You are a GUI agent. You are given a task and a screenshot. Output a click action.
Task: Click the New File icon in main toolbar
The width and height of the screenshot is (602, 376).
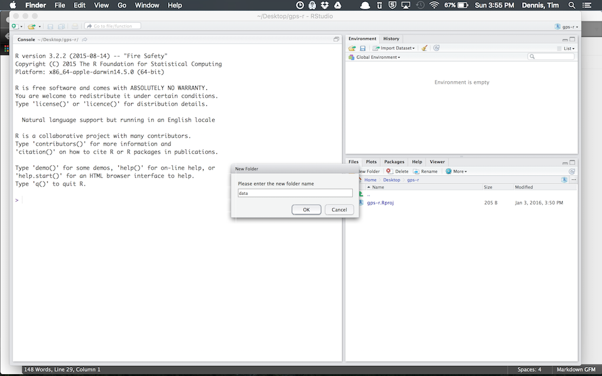[15, 26]
